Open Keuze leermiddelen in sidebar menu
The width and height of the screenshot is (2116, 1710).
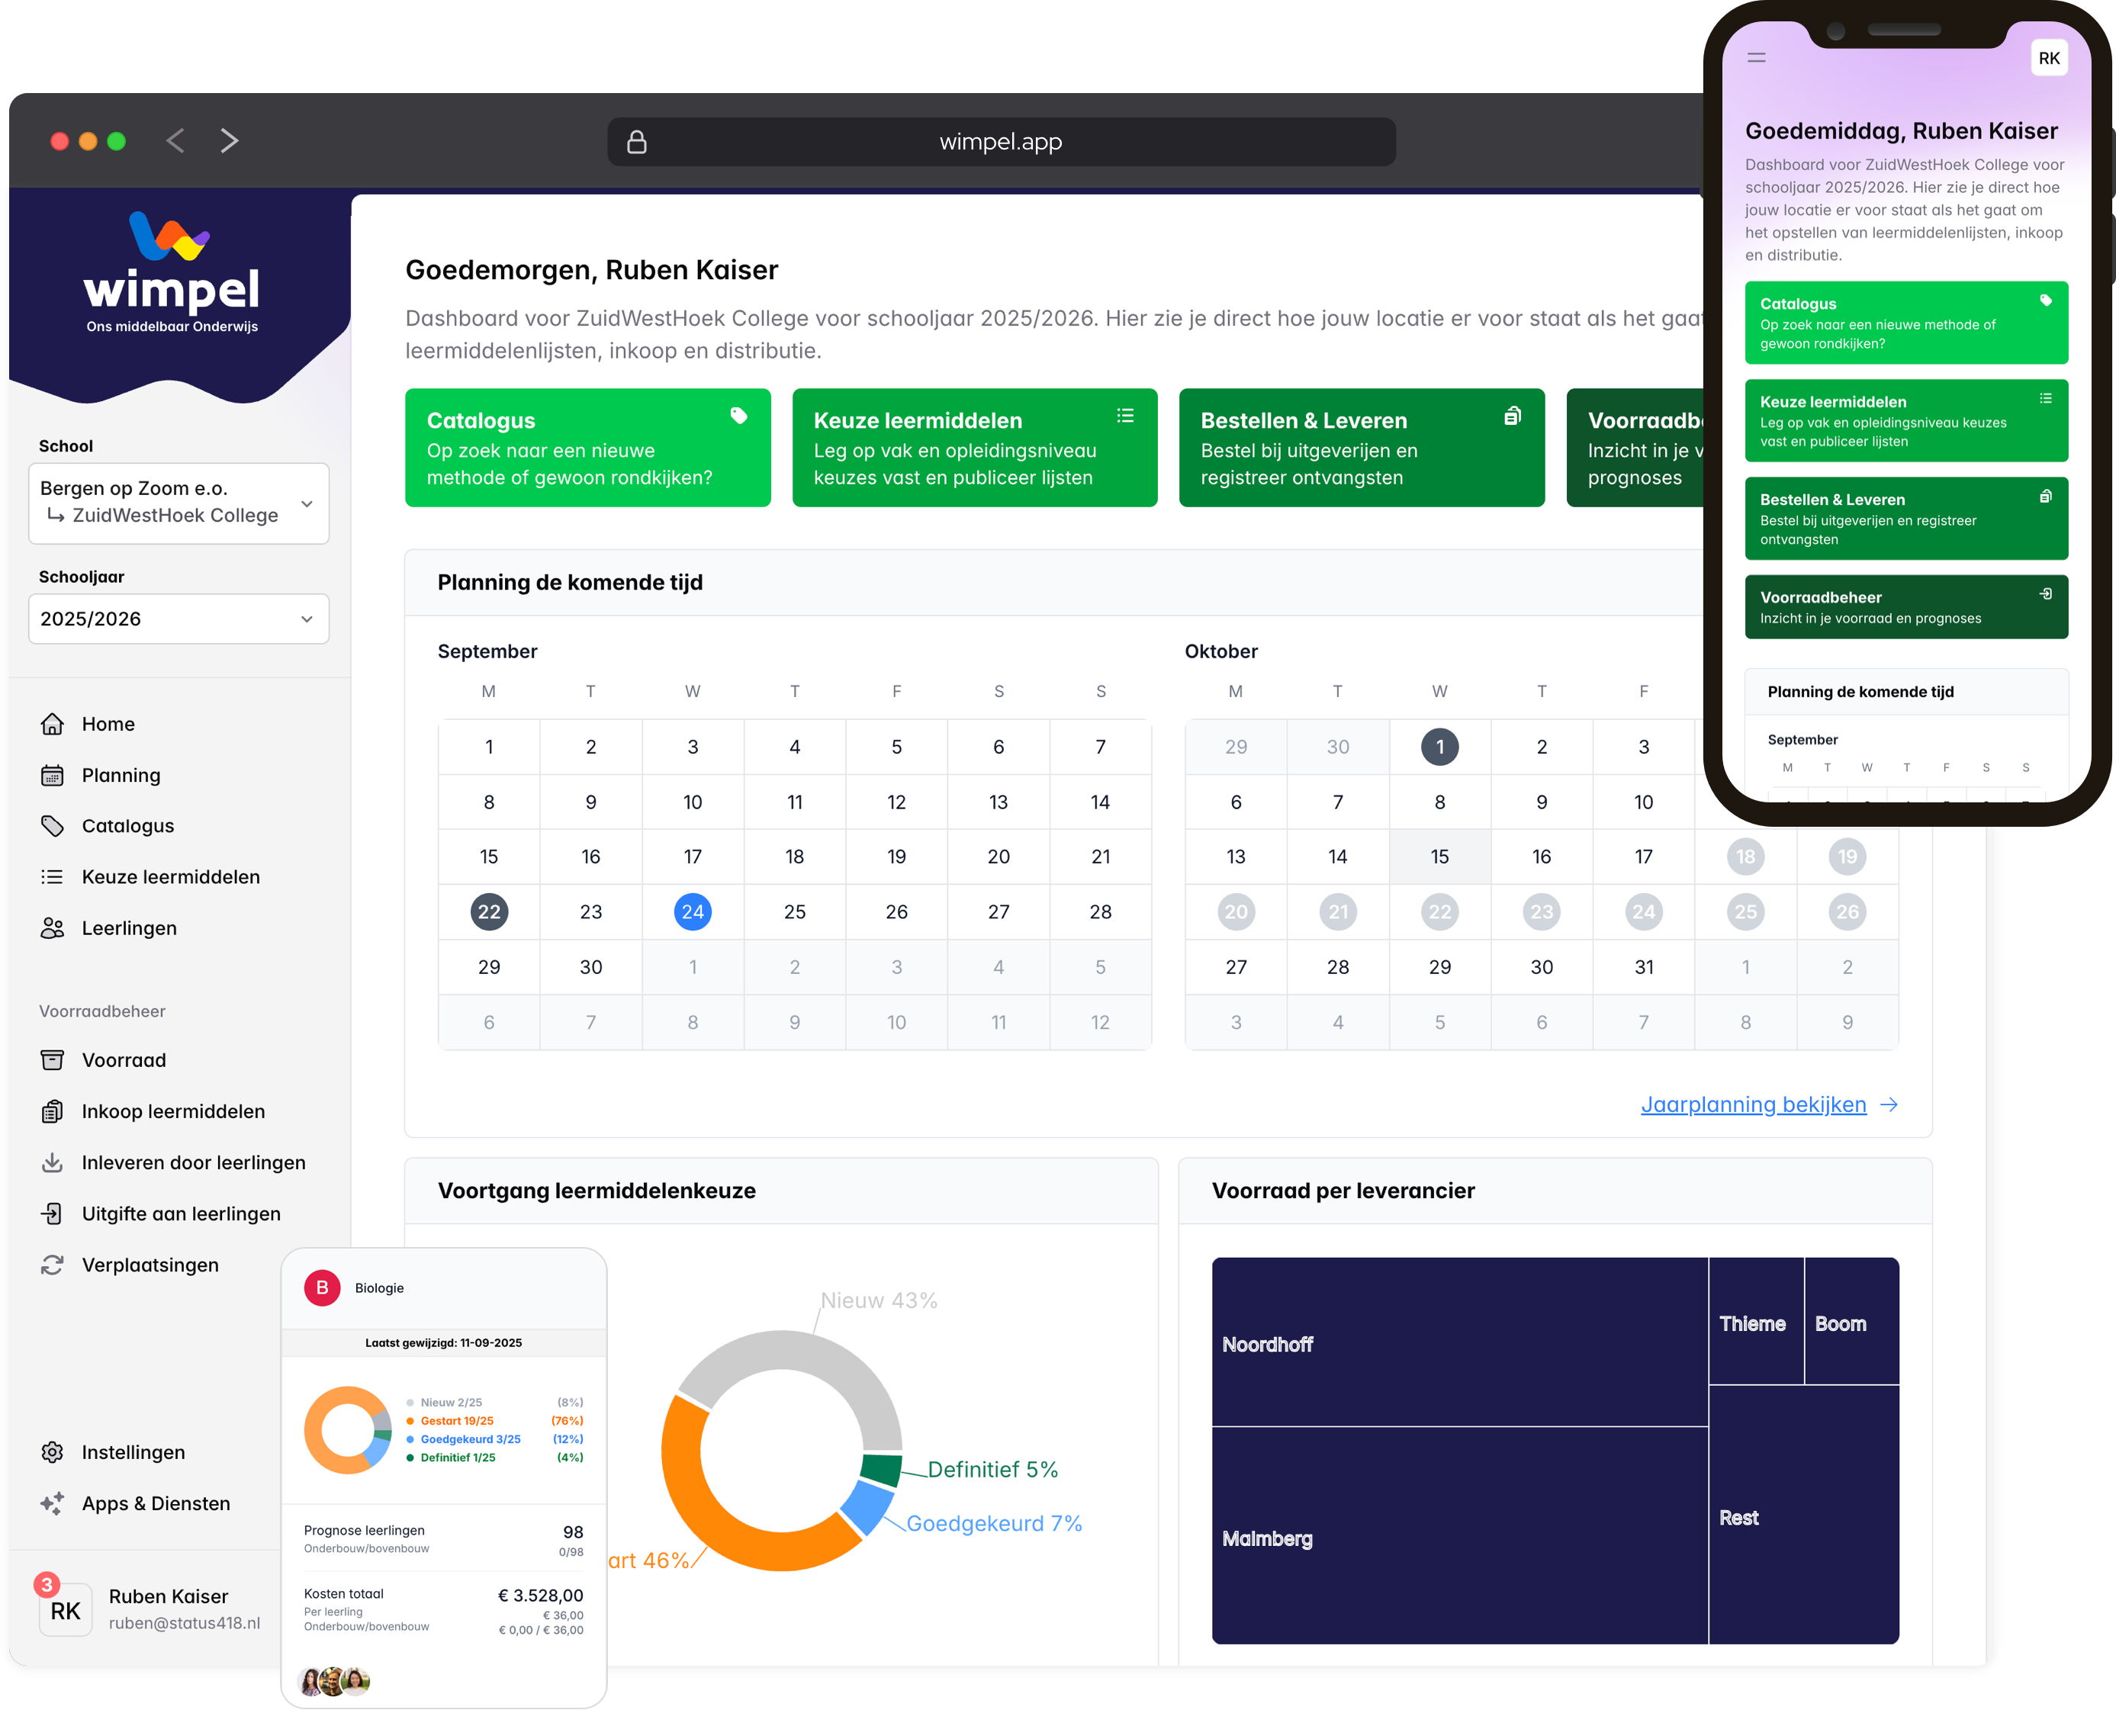pyautogui.click(x=169, y=876)
